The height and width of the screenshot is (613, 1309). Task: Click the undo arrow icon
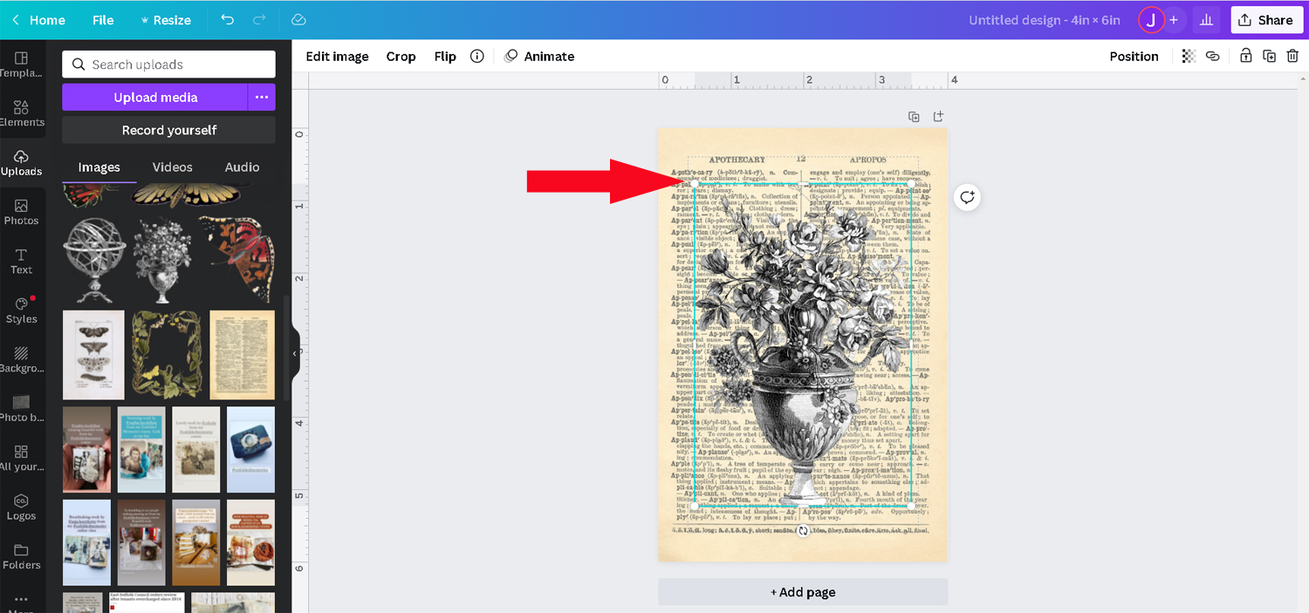227,19
